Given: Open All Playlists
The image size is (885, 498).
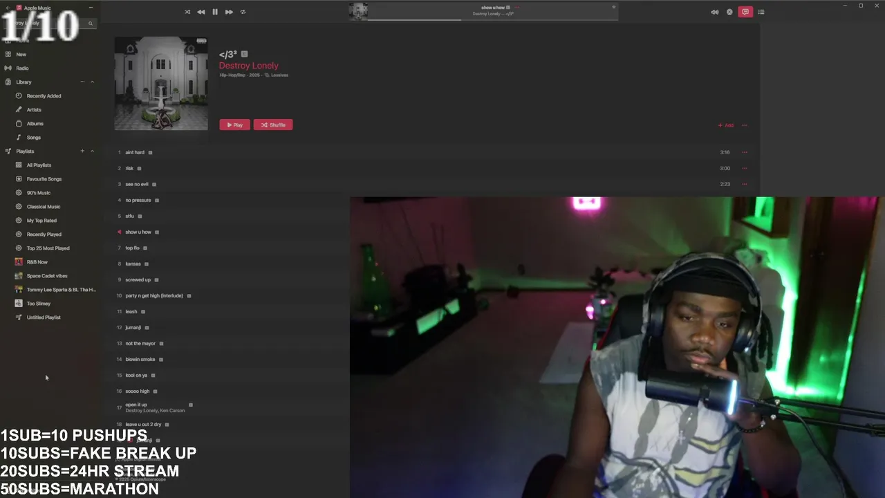Looking at the screenshot, I should (x=39, y=165).
